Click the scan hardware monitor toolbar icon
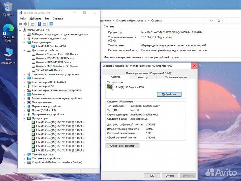This screenshot has width=241, height=181. (x=51, y=24)
